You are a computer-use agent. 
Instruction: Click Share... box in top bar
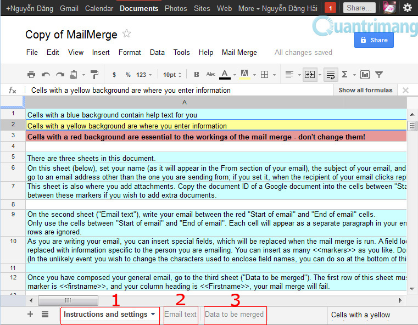coord(359,8)
